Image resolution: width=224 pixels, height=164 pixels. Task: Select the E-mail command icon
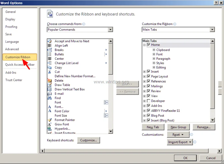pyautogui.click(x=50, y=94)
